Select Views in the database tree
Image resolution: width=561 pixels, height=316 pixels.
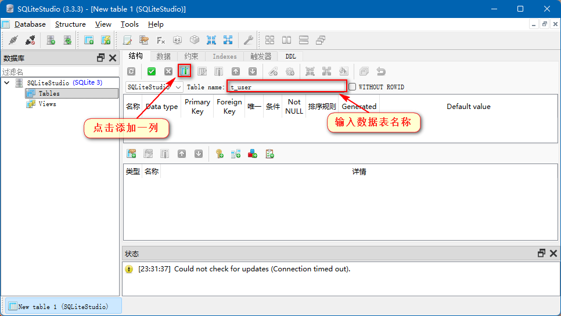pos(47,104)
